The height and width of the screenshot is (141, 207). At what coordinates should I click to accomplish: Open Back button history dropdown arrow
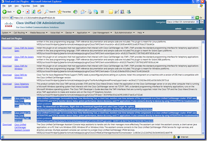14,12
